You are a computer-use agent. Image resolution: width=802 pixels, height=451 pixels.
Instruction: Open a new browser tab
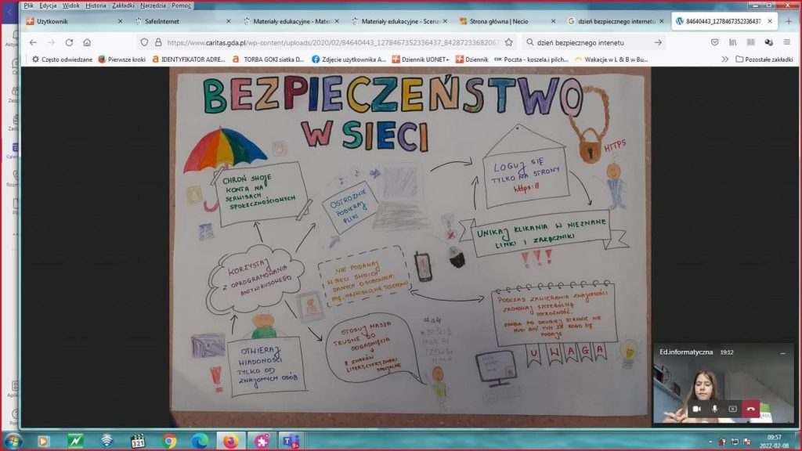[788, 21]
